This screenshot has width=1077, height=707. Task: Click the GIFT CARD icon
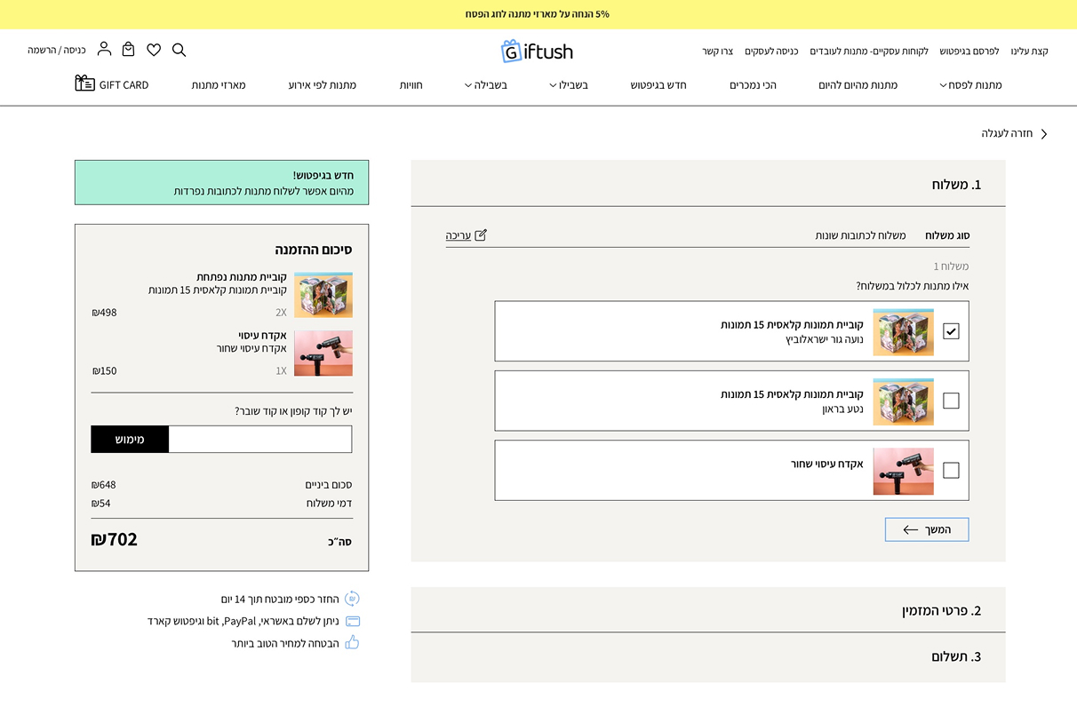(85, 83)
